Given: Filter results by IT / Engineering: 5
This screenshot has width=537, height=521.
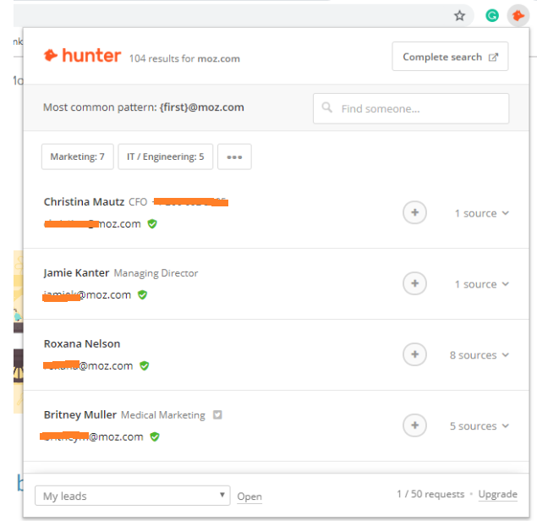Looking at the screenshot, I should (165, 156).
